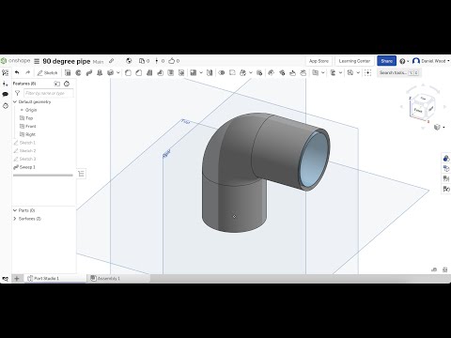Viewport: 451px width, 338px height.
Task: Open the Learning Center
Action: (x=354, y=61)
